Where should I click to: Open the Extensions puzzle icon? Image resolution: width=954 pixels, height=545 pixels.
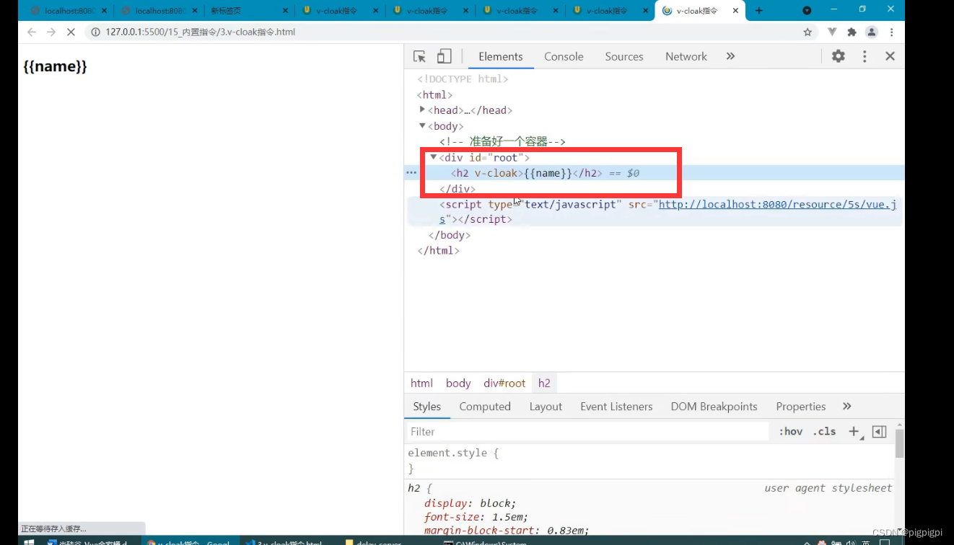coord(852,32)
